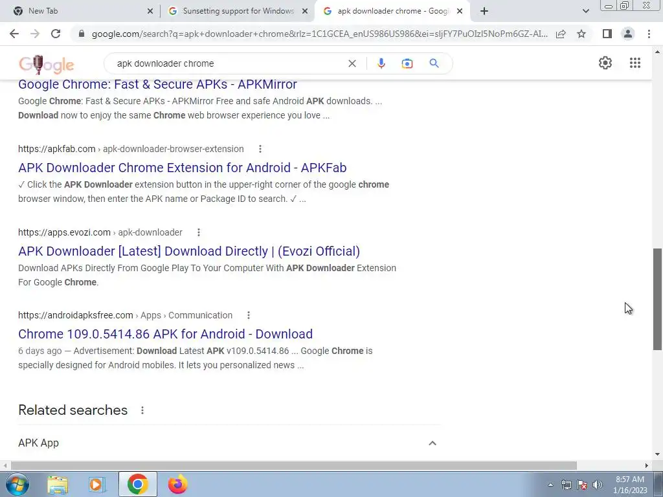Open a new browser tab with plus
Viewport: 663px width, 497px height.
(484, 12)
